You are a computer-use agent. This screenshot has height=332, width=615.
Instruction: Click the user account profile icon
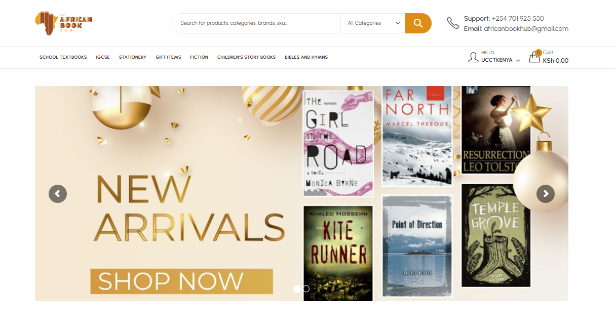pos(473,57)
